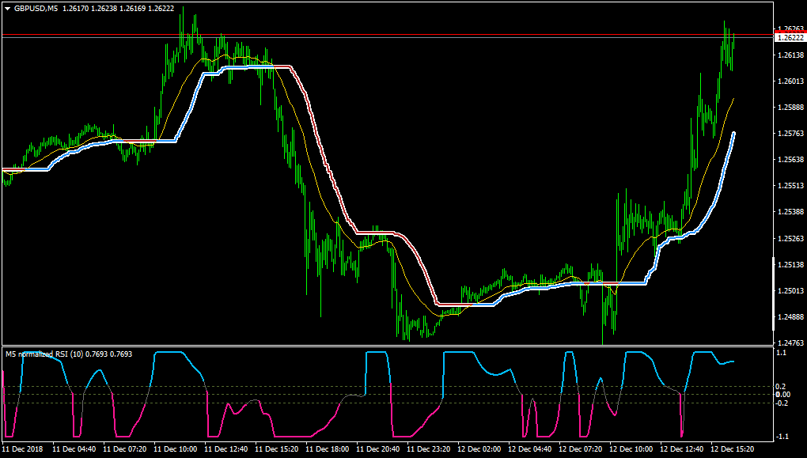This screenshot has width=807, height=458.
Task: Click the 11 Dec 10:00 time label
Action: [x=176, y=449]
